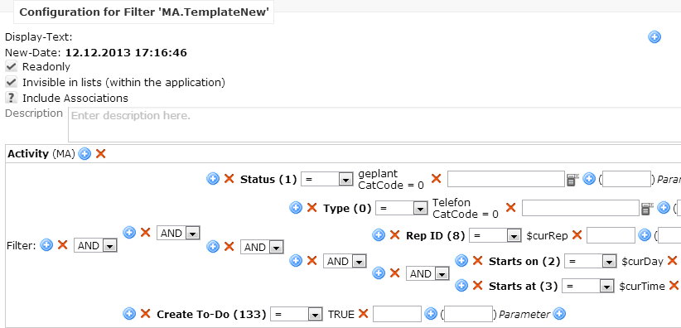Delete the Status (1) condition

(x=229, y=179)
